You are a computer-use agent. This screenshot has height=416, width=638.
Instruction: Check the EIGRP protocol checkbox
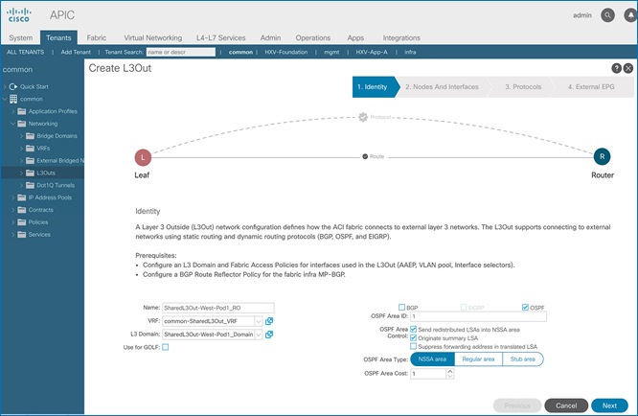[x=464, y=308]
